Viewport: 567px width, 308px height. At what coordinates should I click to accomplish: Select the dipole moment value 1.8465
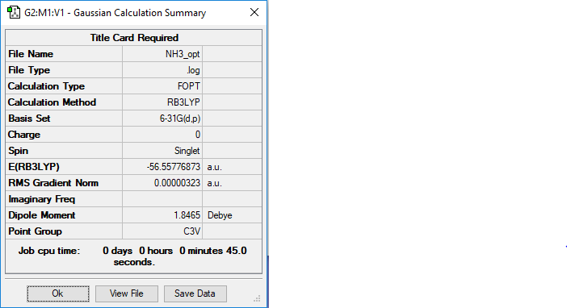coord(187,215)
